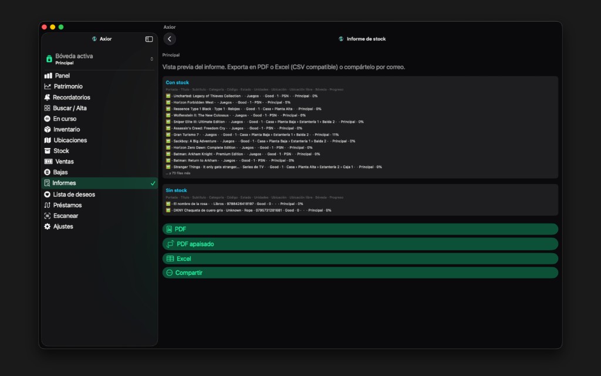Click the En curso circle icon
The image size is (601, 376).
pos(47,119)
